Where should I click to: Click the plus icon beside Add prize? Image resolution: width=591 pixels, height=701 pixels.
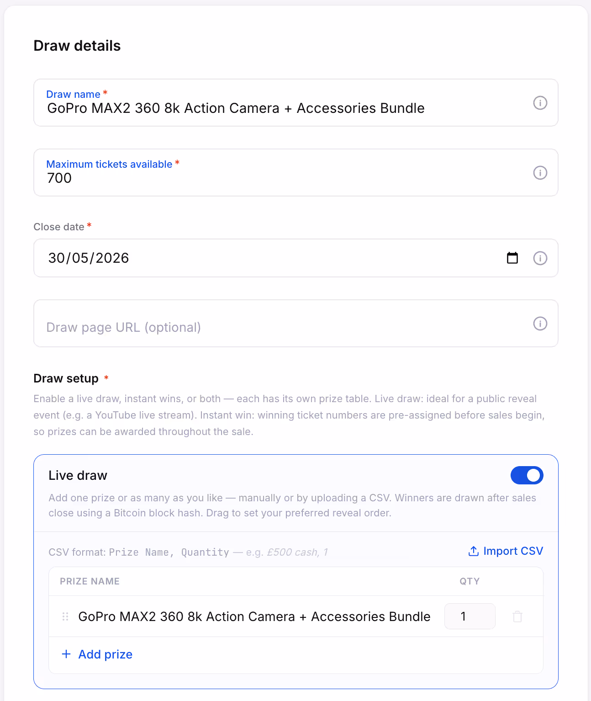coord(66,654)
